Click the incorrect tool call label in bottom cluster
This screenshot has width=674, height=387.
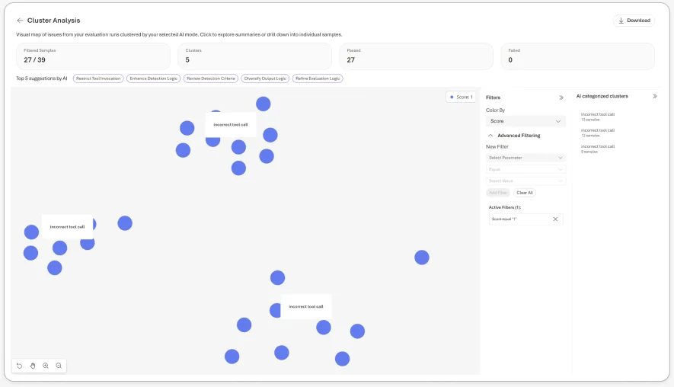click(x=306, y=306)
